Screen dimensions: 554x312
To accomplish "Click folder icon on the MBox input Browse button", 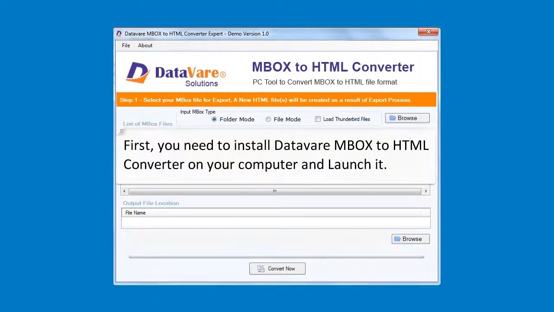I will pyautogui.click(x=393, y=118).
